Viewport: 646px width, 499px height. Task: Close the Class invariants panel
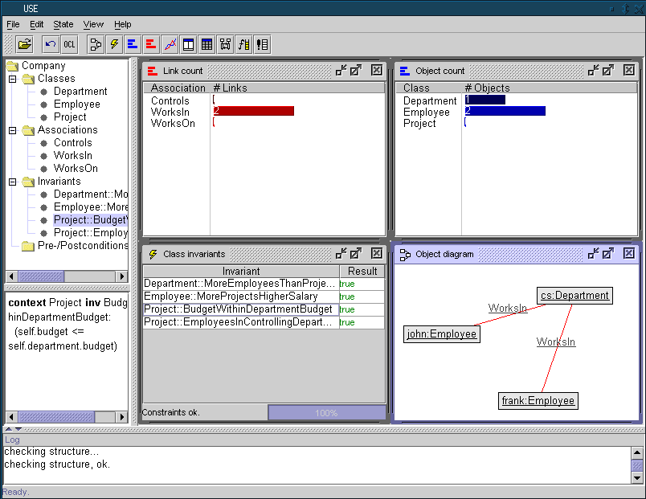tap(377, 254)
